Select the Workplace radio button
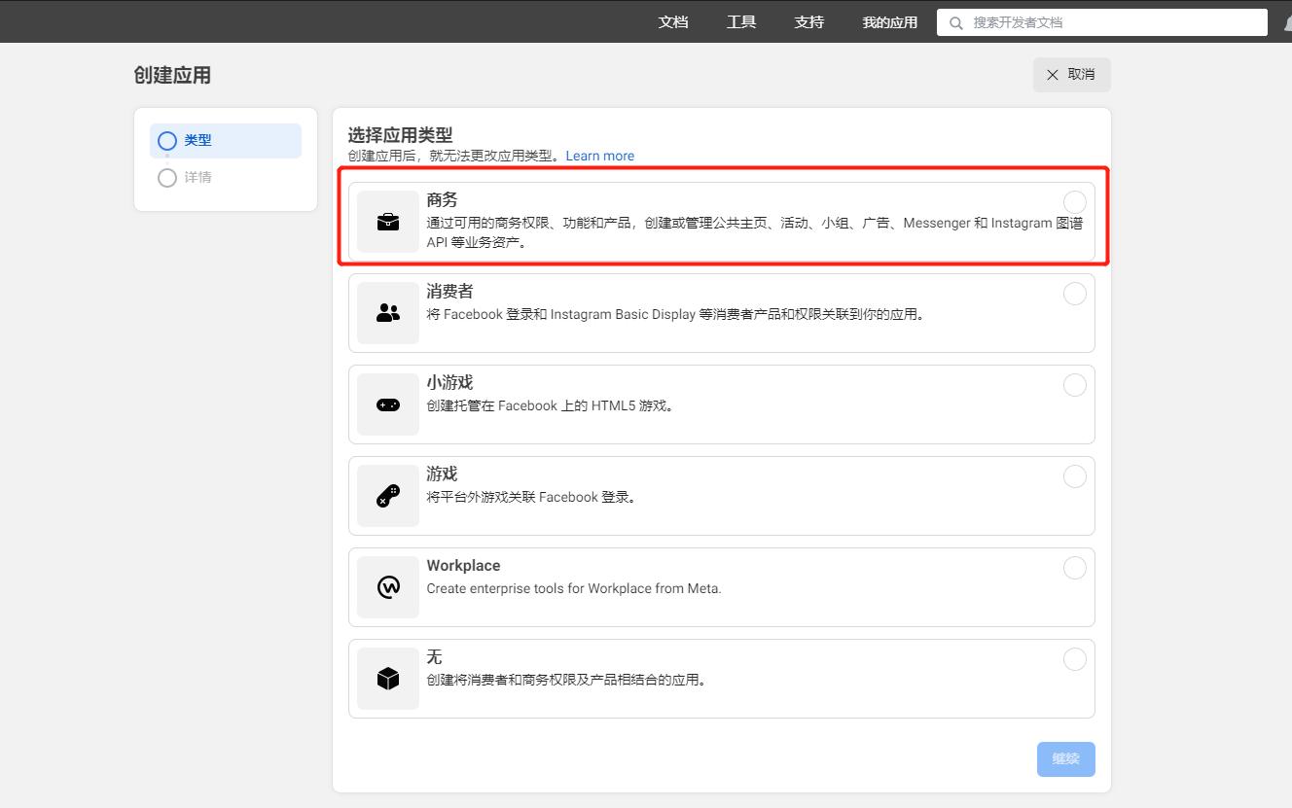Viewport: 1292px width, 808px height. [1074, 568]
